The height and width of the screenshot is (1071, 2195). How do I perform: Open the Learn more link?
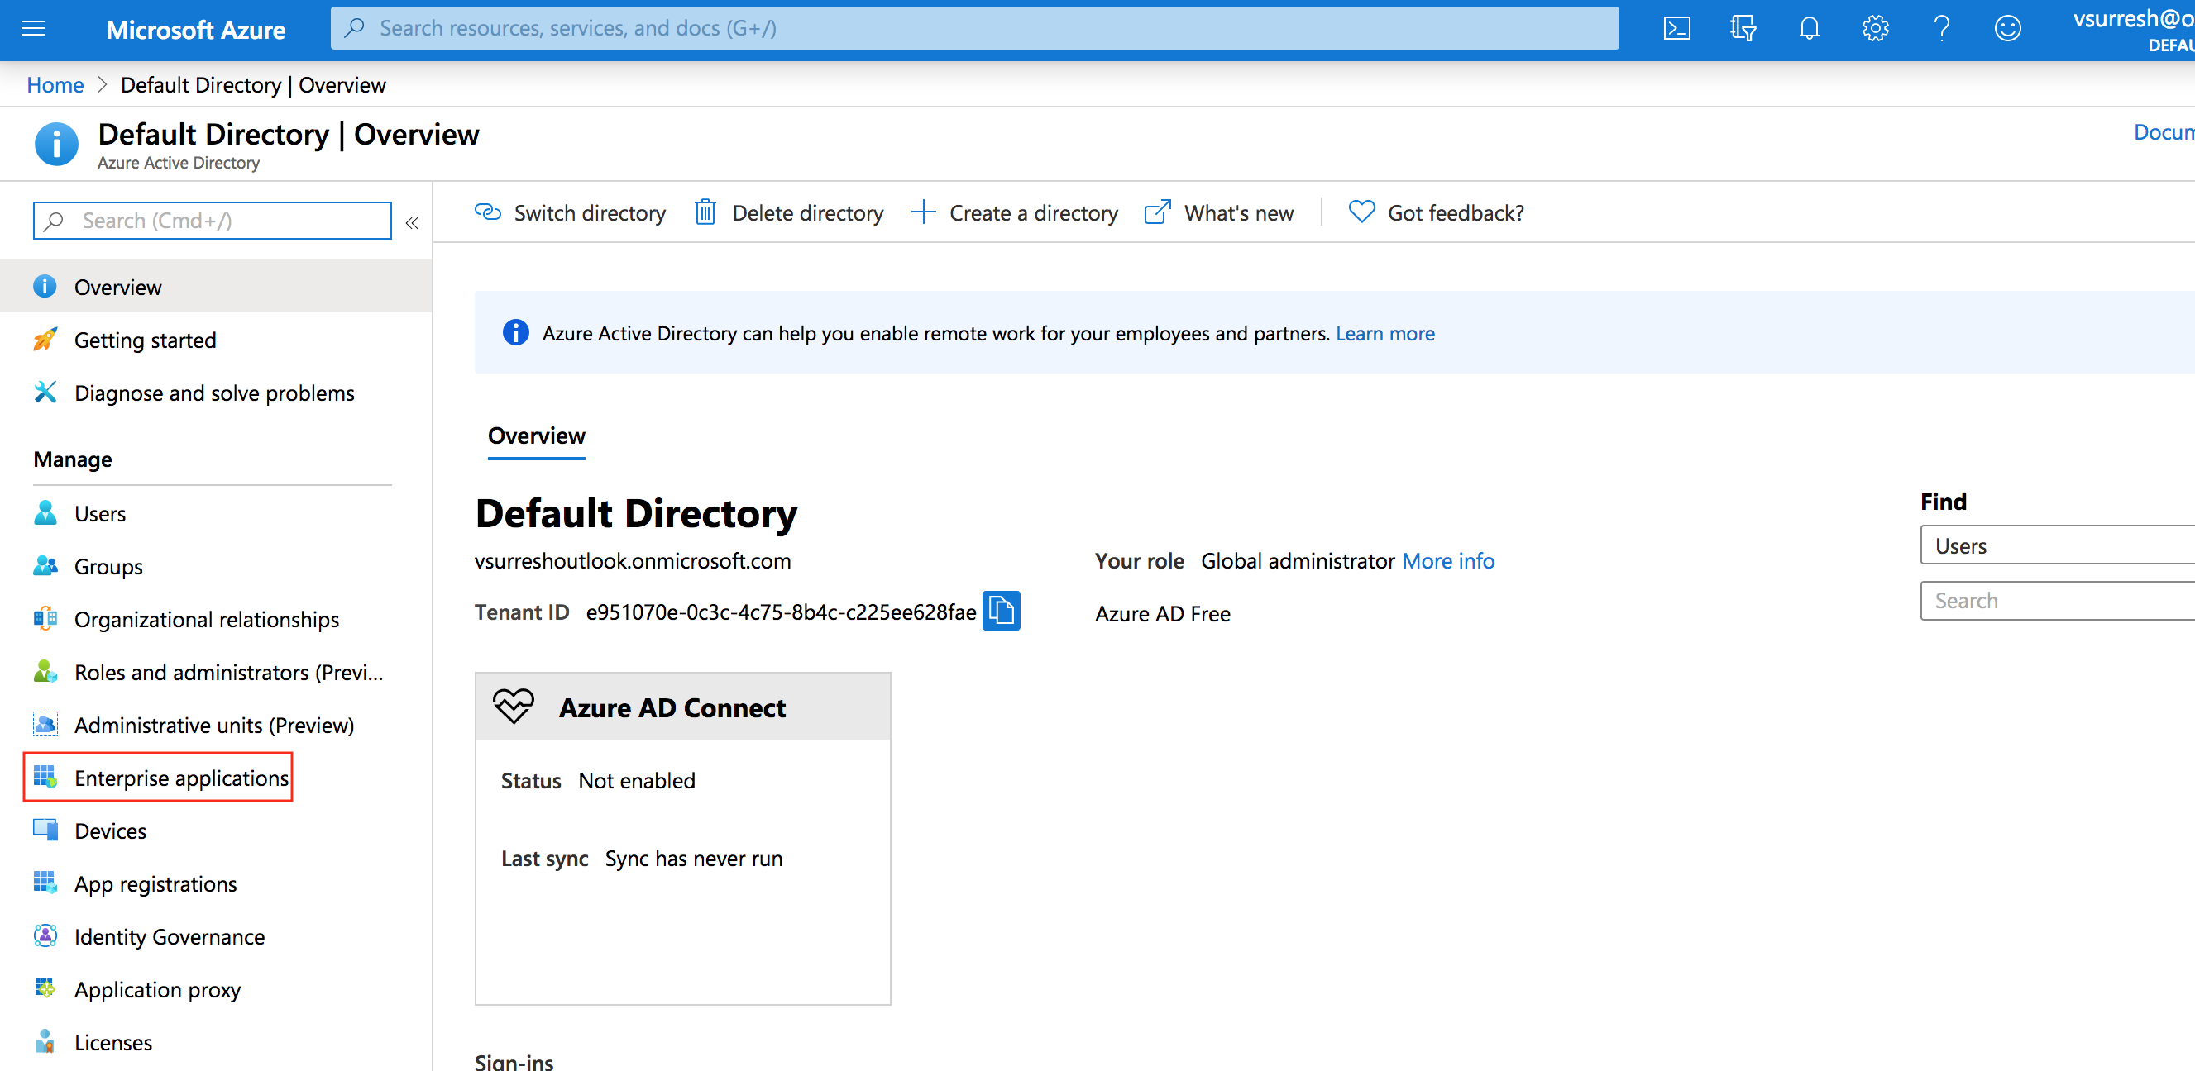point(1384,334)
